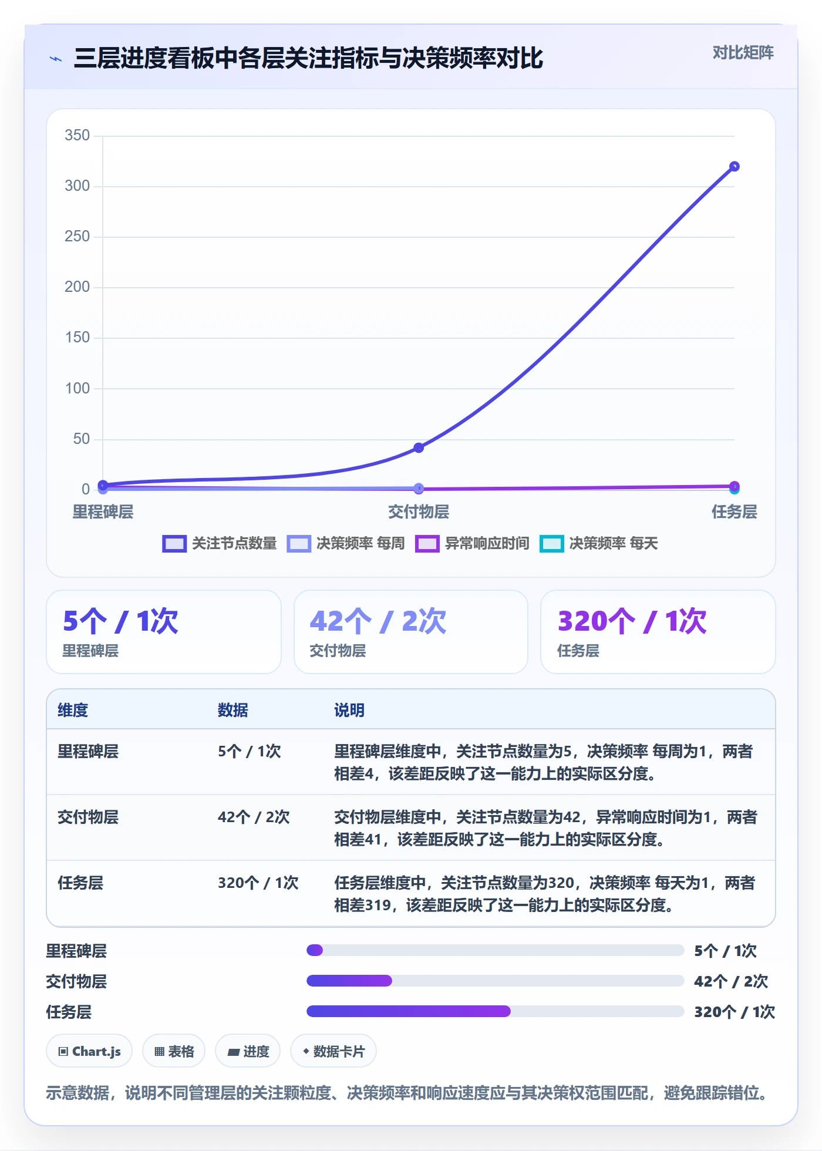The height and width of the screenshot is (1151, 822).
Task: Click the 5个 / 1次 progress value
Action: (x=726, y=951)
